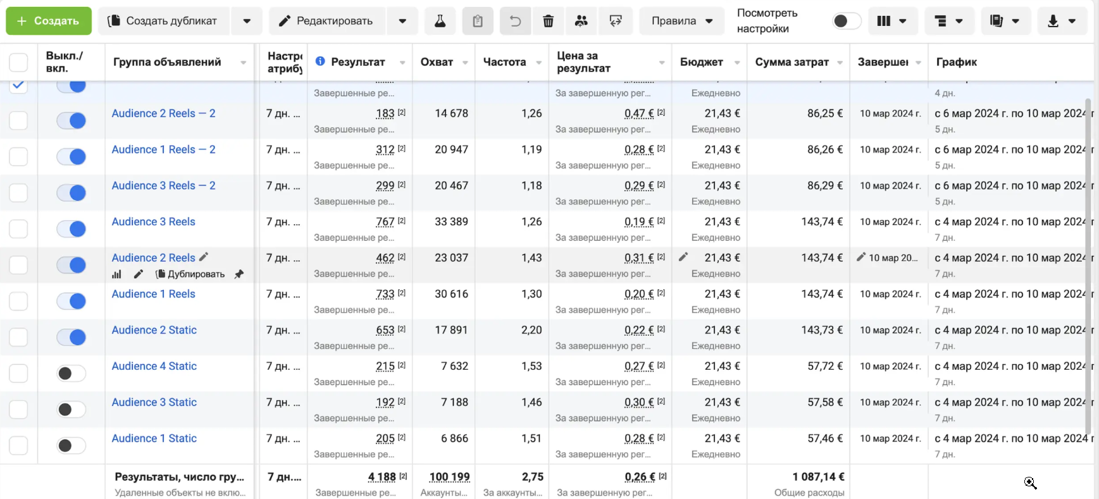Click Создать дубликат button

[x=163, y=21]
